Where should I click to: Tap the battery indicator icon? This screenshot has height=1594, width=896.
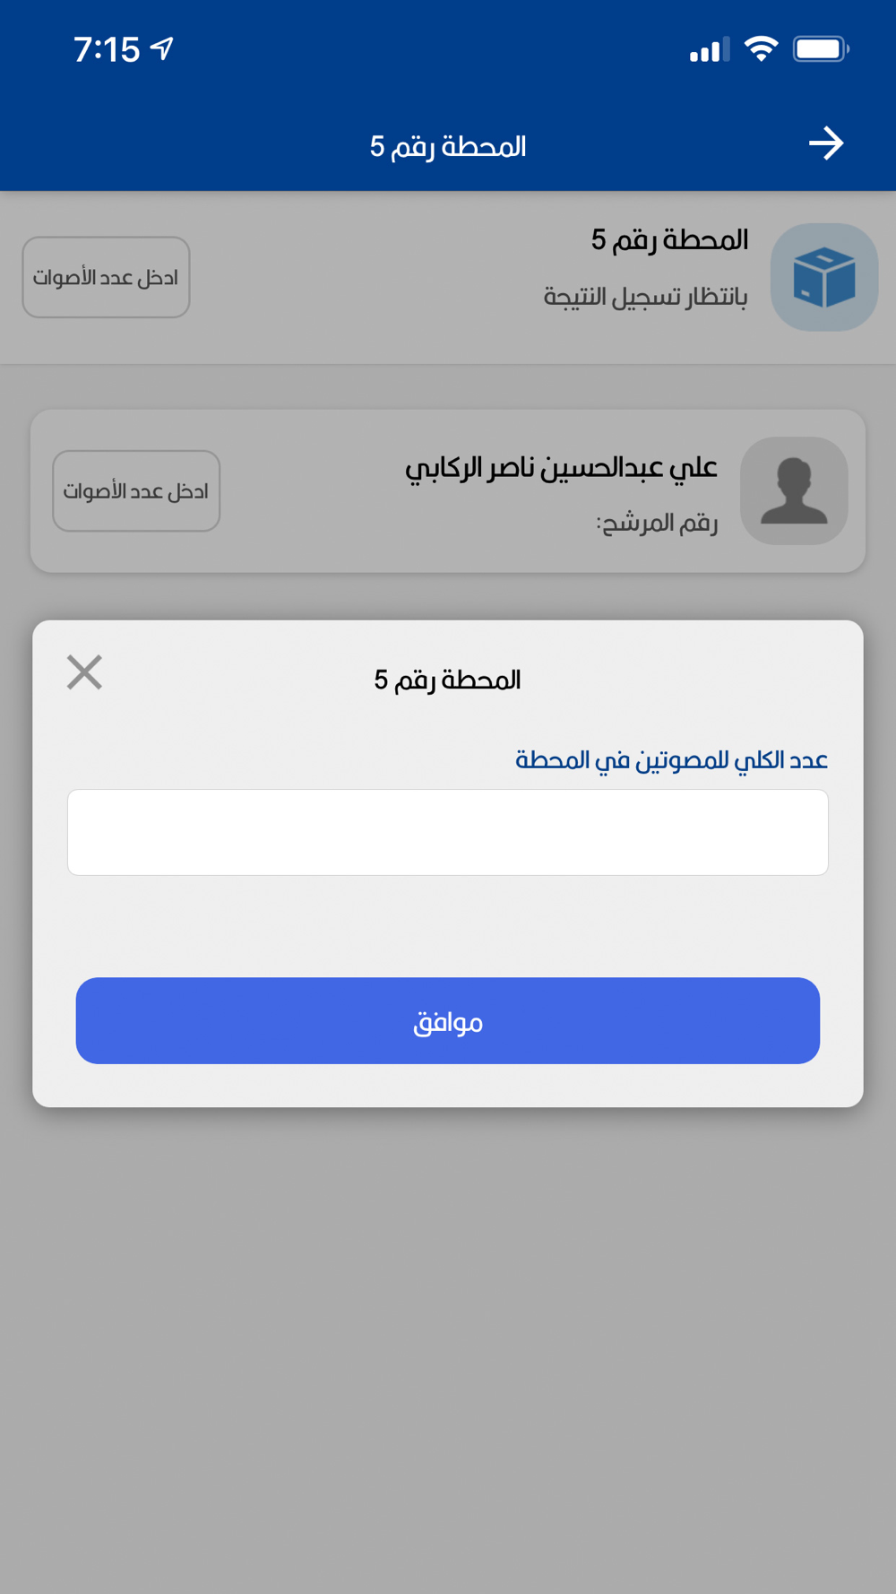(x=821, y=48)
